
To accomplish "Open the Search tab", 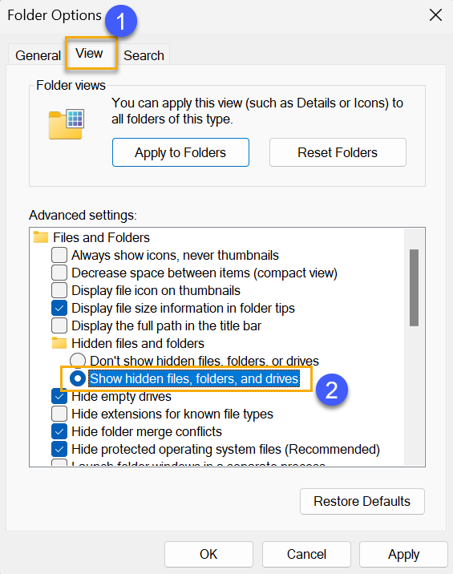I will (x=144, y=55).
